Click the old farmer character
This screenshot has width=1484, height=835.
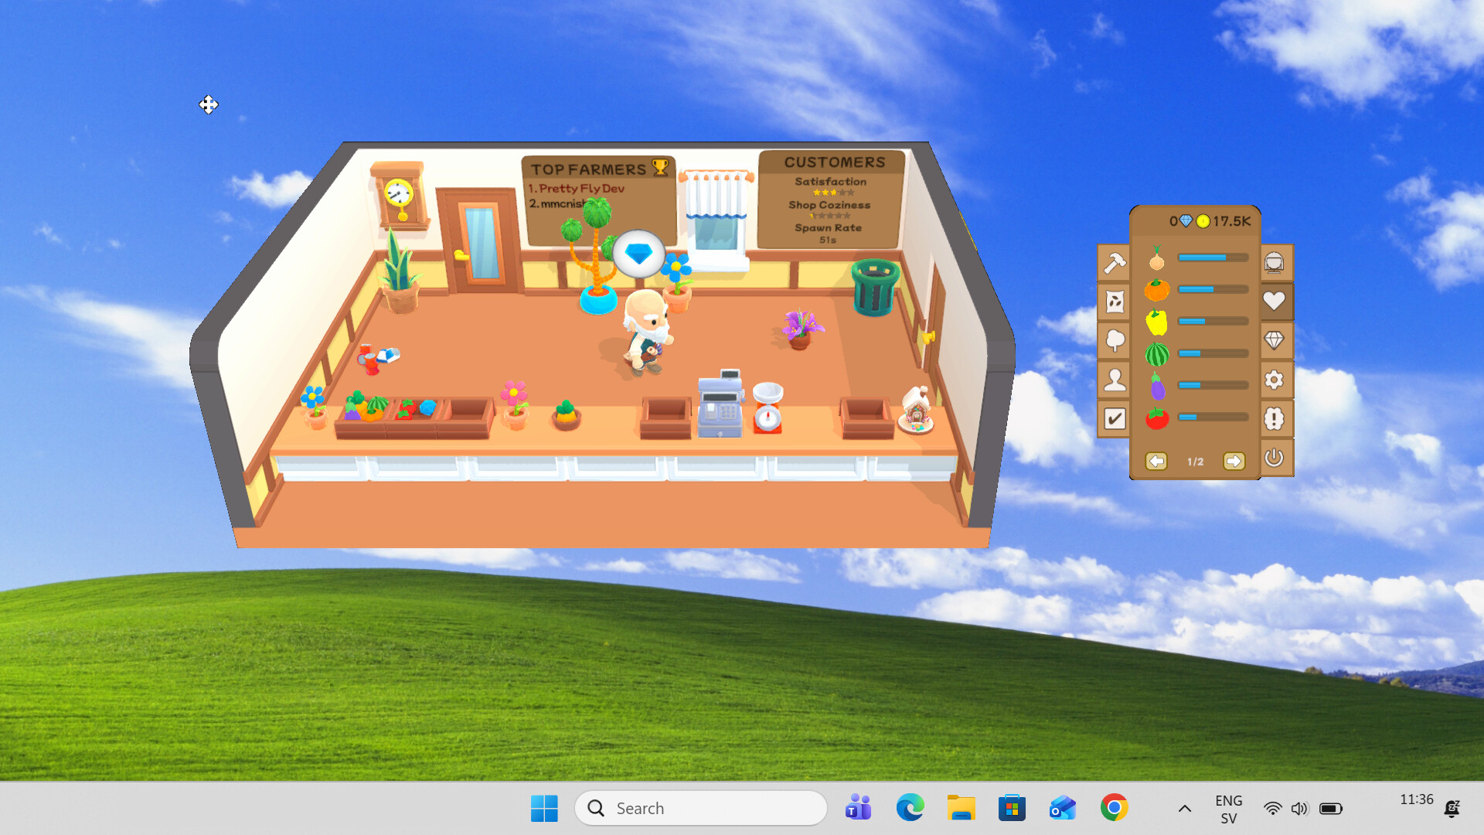pyautogui.click(x=648, y=332)
